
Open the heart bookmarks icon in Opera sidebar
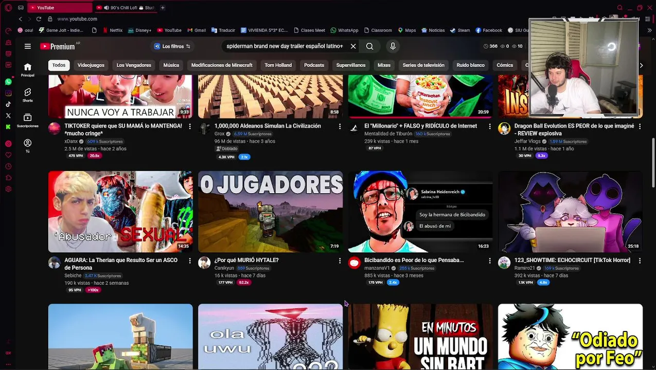pos(8,155)
